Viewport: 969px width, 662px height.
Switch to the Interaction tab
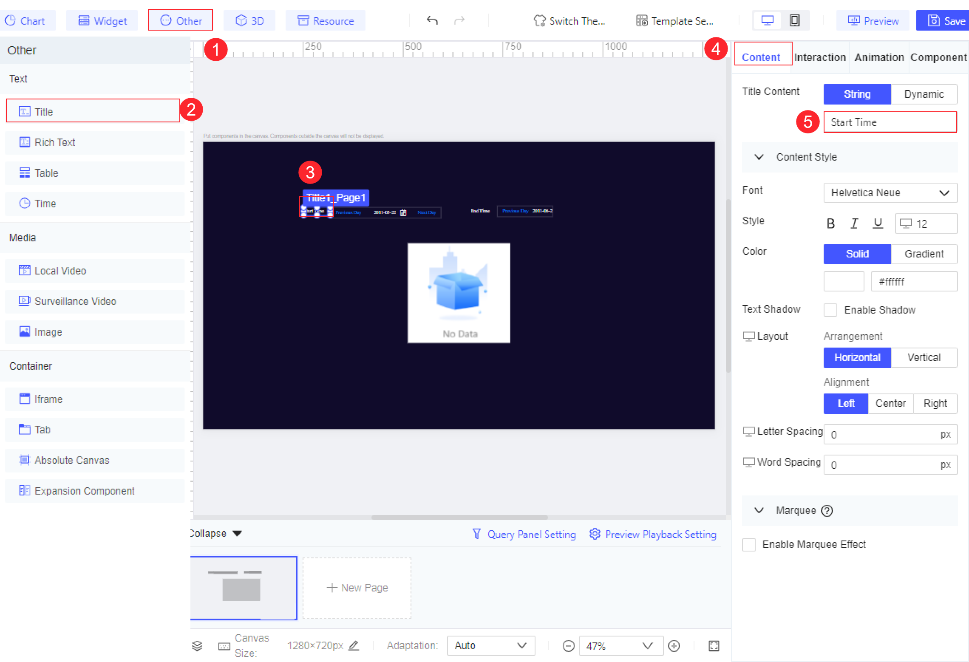coord(819,57)
